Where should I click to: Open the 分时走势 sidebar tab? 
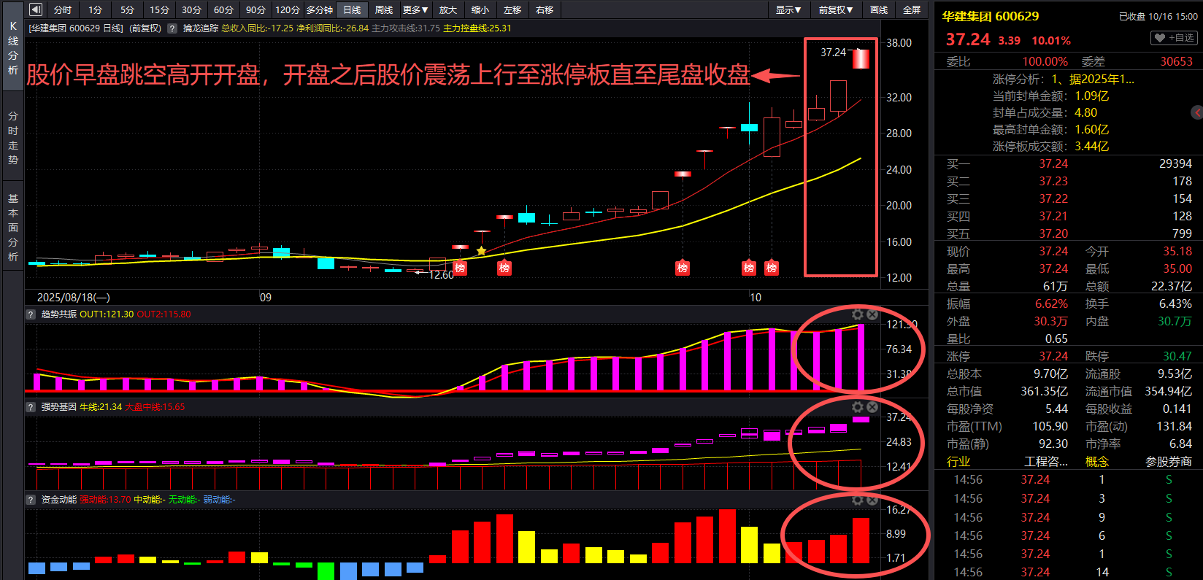pos(13,137)
